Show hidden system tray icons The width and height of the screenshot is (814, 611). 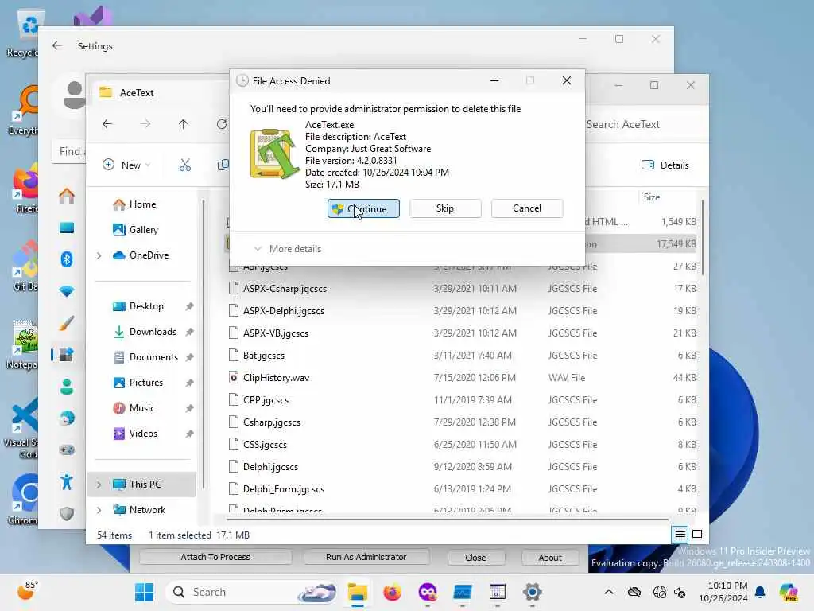point(609,592)
